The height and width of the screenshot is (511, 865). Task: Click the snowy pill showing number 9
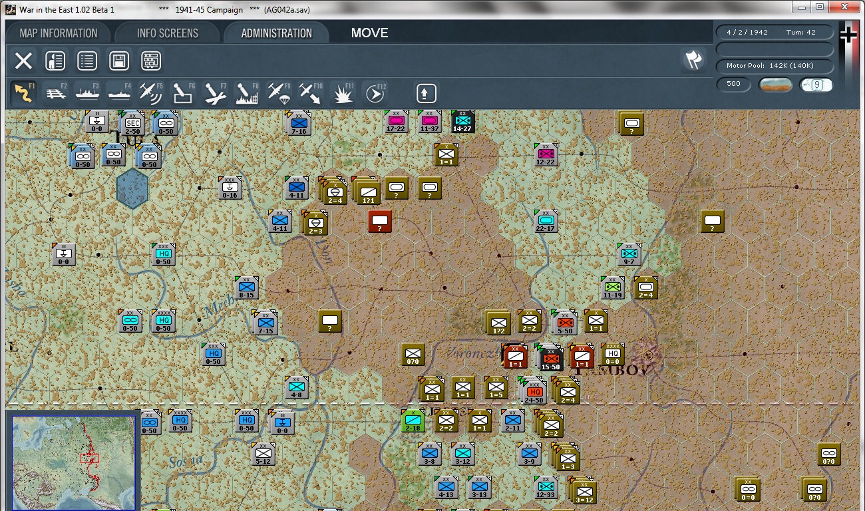[816, 85]
